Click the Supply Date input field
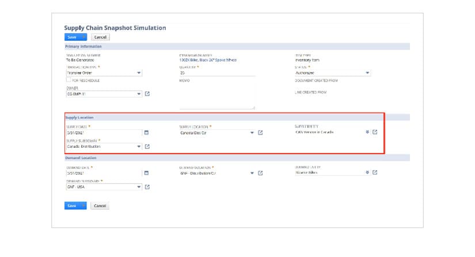Viewport: 475px width, 257px height. (104, 133)
